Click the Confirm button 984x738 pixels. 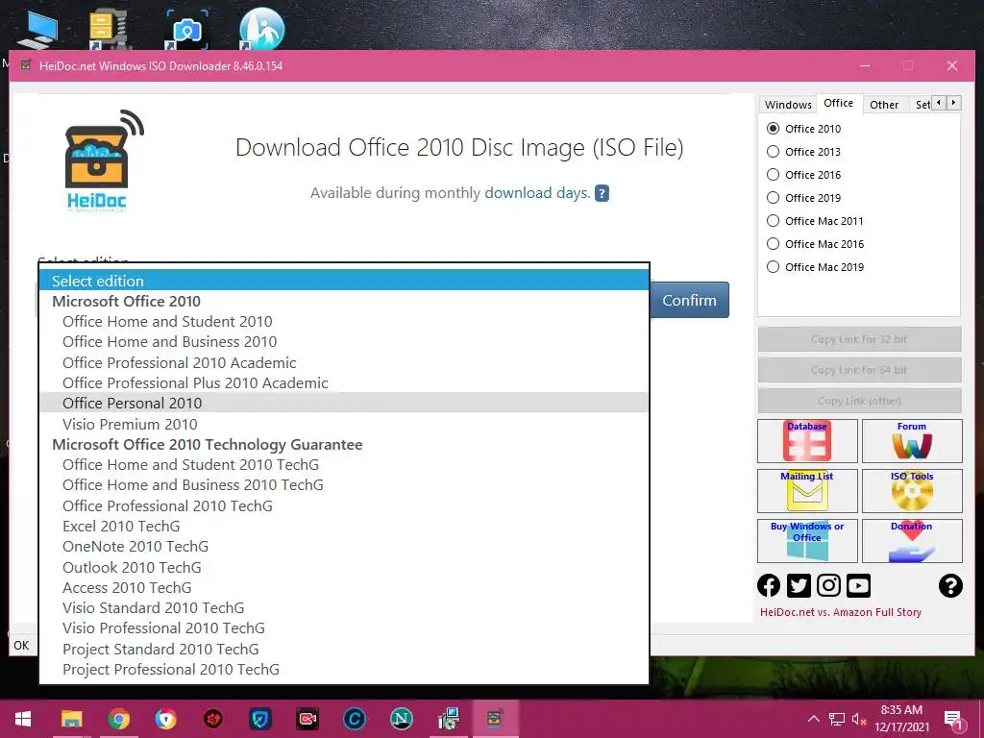pos(689,300)
